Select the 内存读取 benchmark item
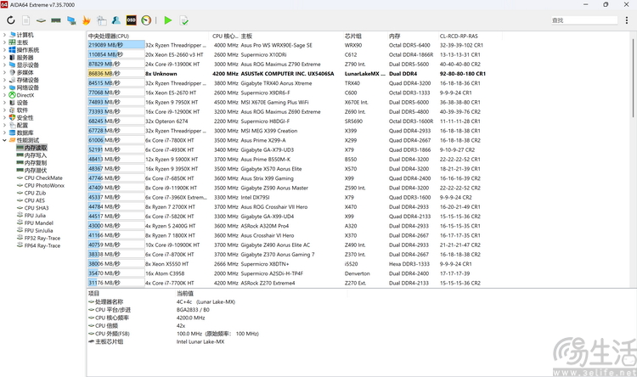637x377 pixels. [36, 148]
